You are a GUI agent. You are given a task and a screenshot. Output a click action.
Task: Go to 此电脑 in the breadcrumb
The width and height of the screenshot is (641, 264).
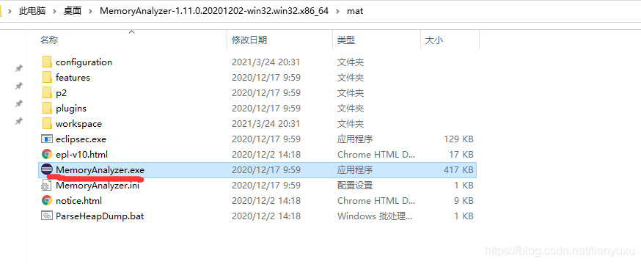click(32, 11)
